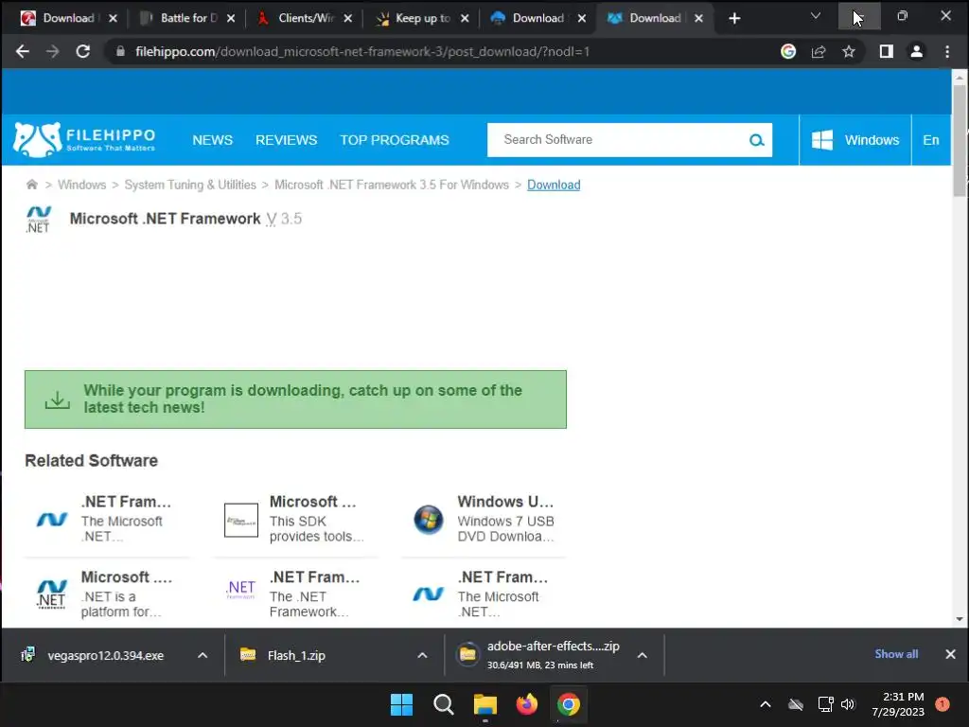Open the vegaspro12.0.394.exe download
The image size is (969, 727).
(x=105, y=655)
